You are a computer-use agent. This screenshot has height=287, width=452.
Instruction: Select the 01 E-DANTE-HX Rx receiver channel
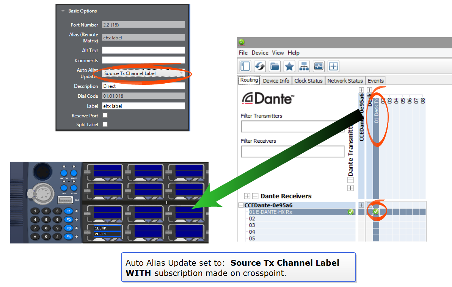point(270,212)
